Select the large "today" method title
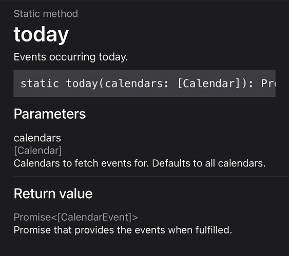The image size is (289, 256). tap(41, 34)
